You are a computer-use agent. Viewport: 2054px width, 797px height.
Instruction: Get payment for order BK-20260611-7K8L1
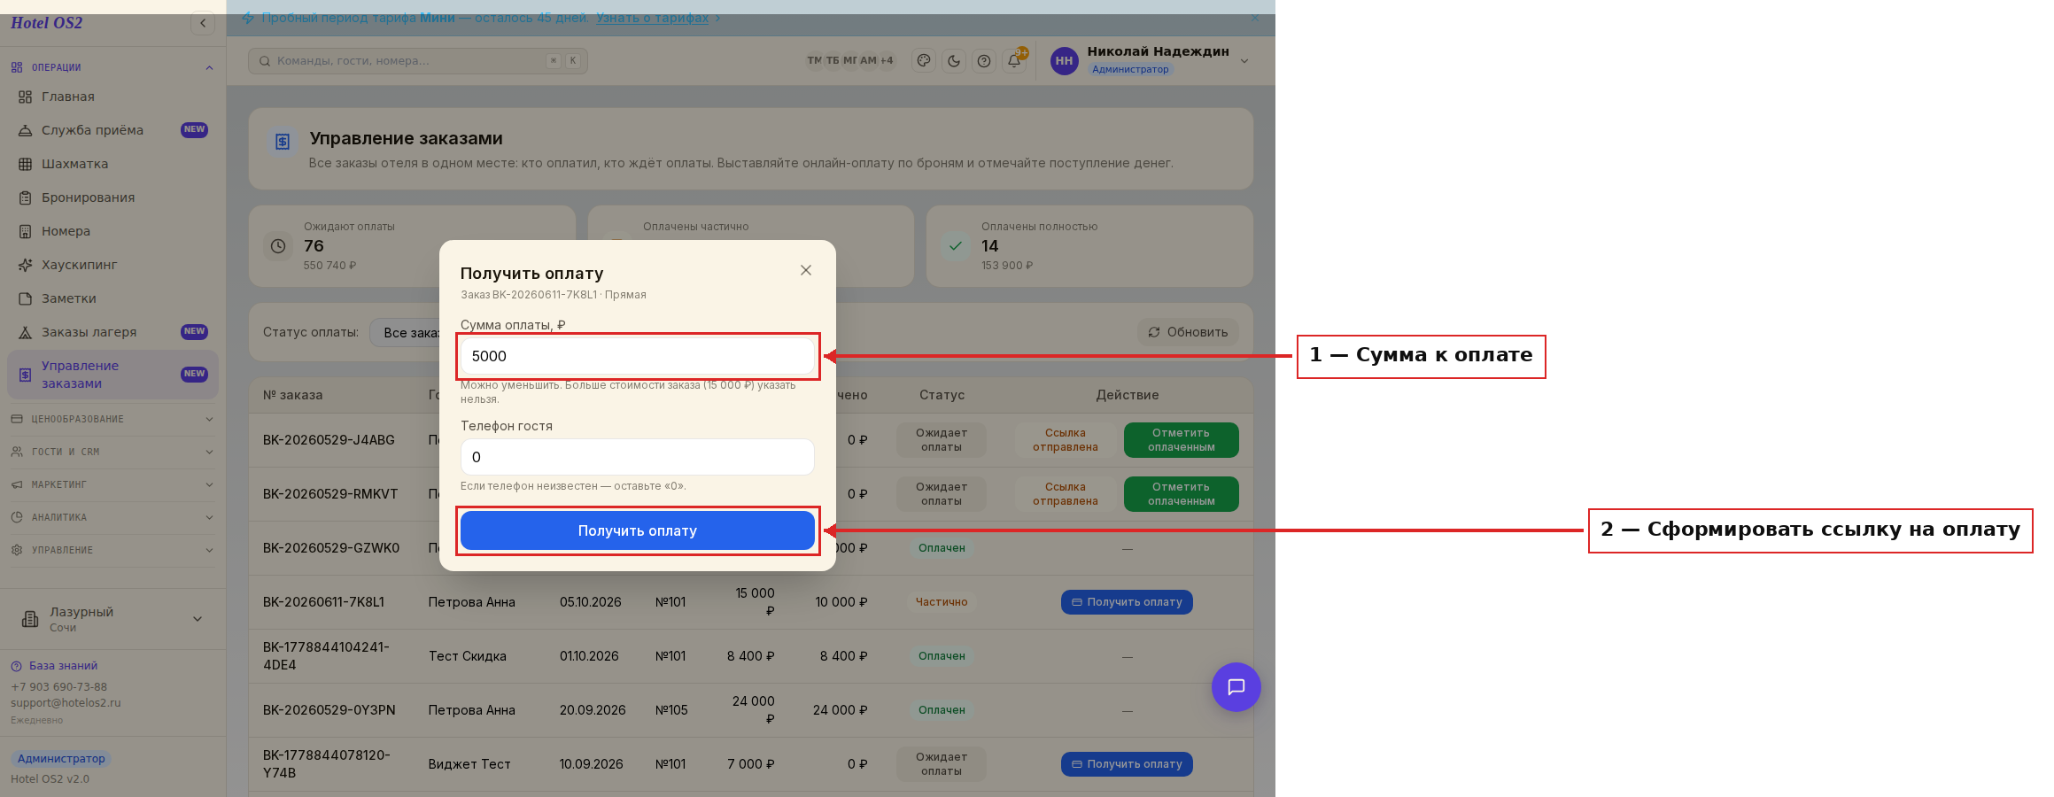[x=1127, y=602]
